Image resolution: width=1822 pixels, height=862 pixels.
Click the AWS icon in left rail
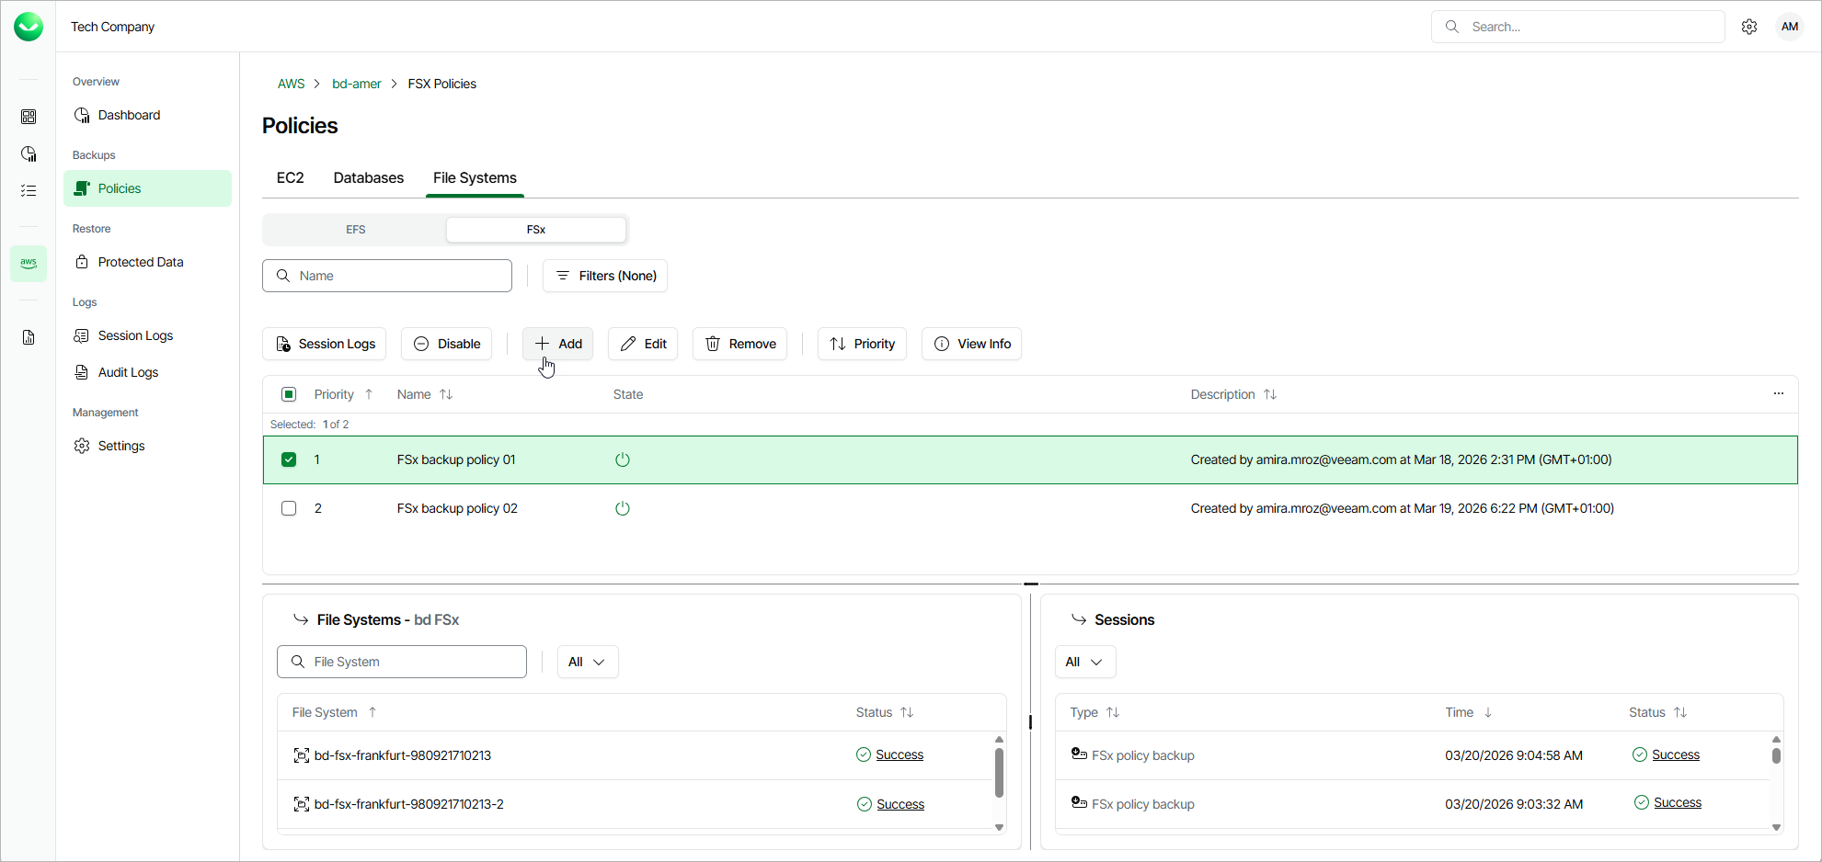pyautogui.click(x=29, y=263)
